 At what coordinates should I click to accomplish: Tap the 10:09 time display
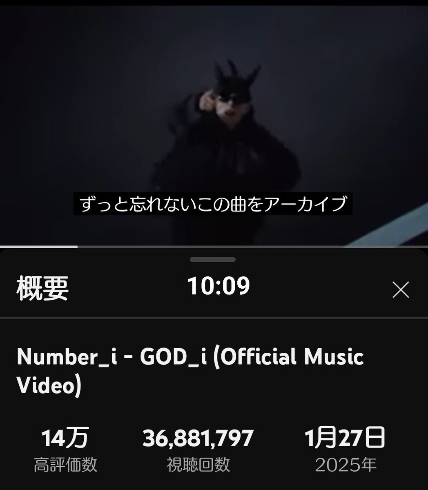pyautogui.click(x=218, y=286)
